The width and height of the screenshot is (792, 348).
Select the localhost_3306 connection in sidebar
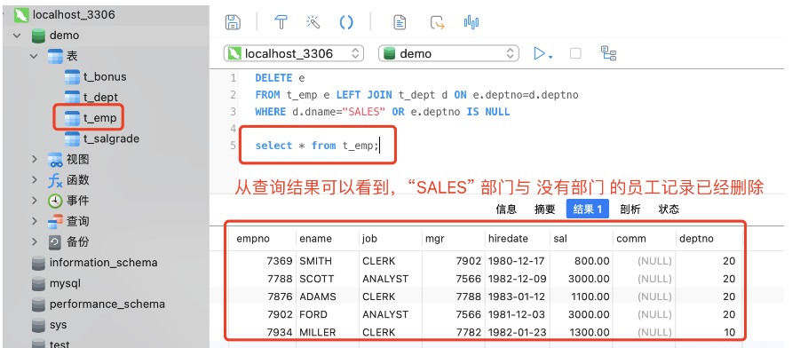coord(74,15)
